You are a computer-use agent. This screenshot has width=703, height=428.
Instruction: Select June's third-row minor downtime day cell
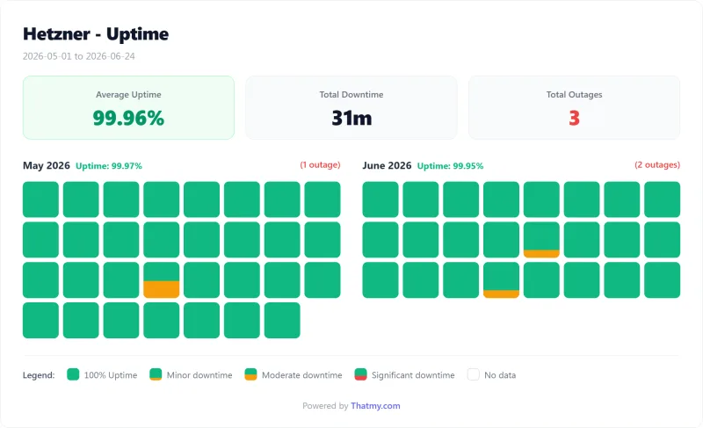(501, 280)
